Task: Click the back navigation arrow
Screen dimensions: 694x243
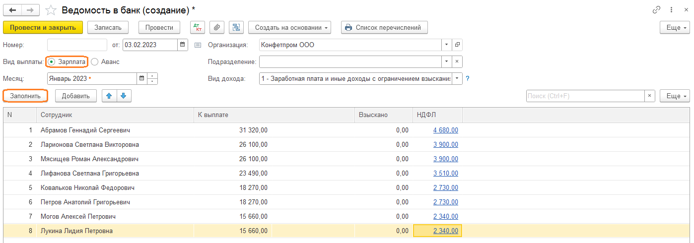Action: (x=12, y=9)
